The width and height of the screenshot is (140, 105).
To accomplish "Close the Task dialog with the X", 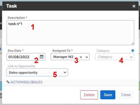I will (x=134, y=6).
